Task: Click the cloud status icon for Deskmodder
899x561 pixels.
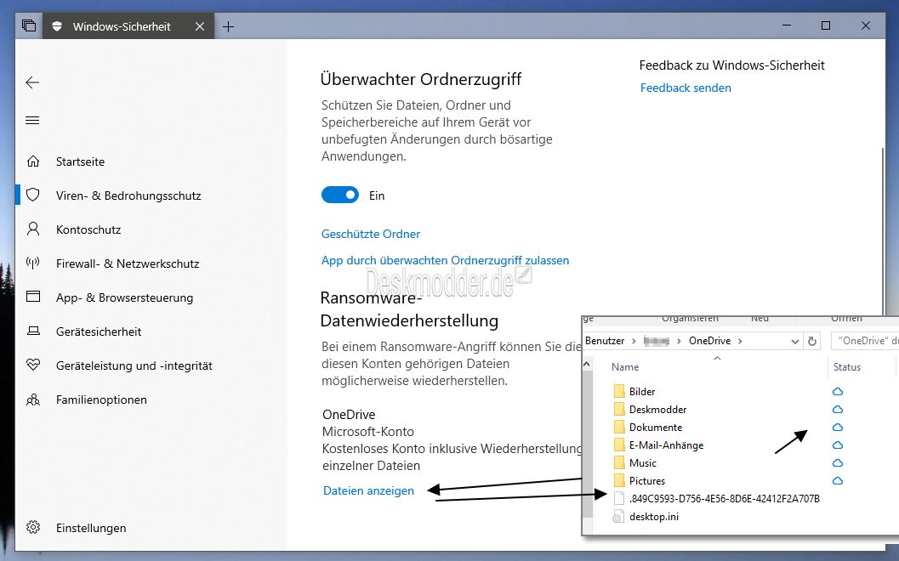Action: pos(838,409)
